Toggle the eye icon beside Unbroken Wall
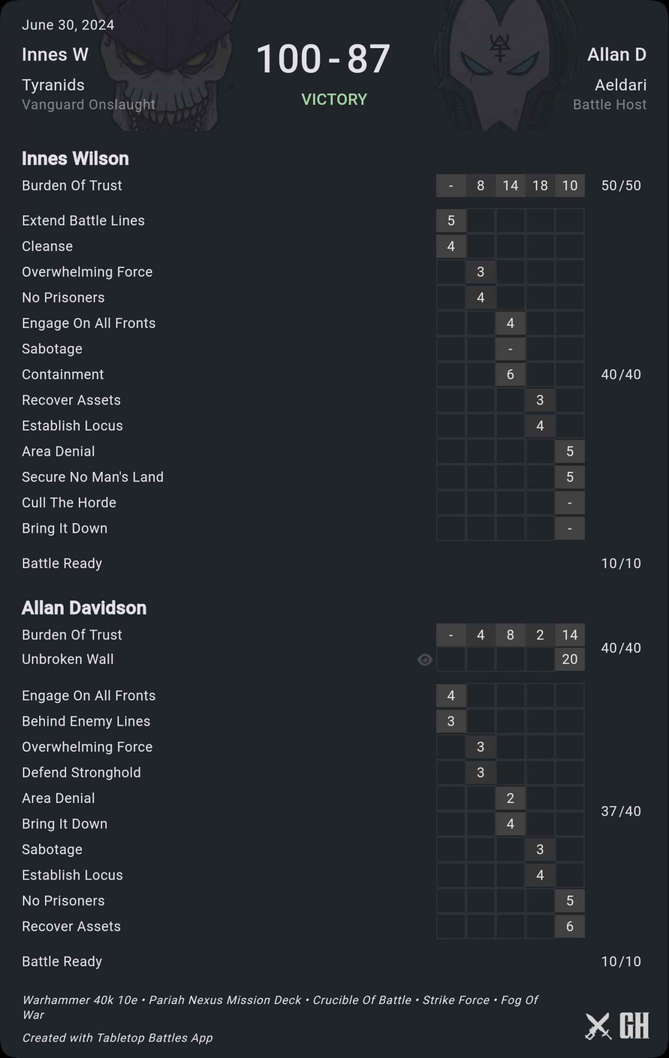 424,660
